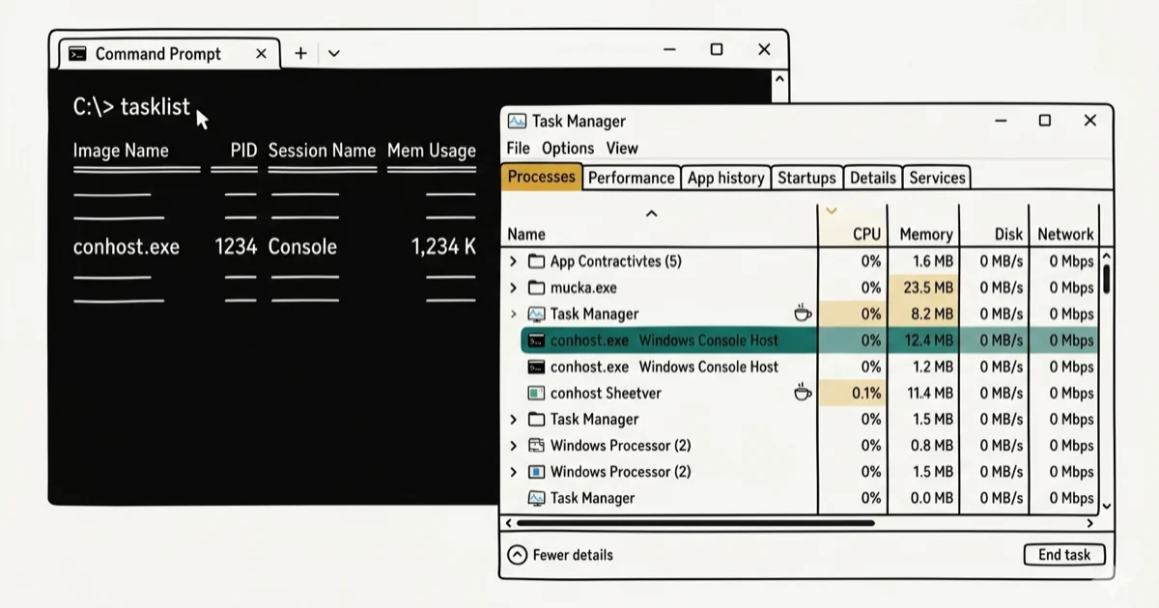The width and height of the screenshot is (1159, 608).
Task: Switch to the Details tab
Action: 873,178
